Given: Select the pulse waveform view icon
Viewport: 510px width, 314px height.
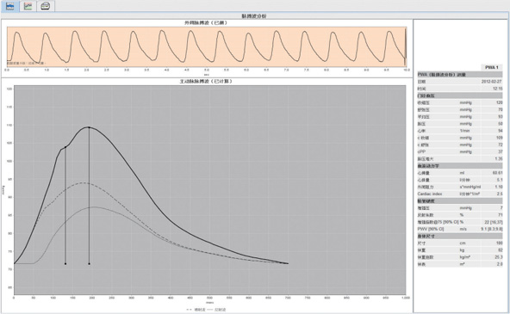Looking at the screenshot, I should [x=10, y=6].
